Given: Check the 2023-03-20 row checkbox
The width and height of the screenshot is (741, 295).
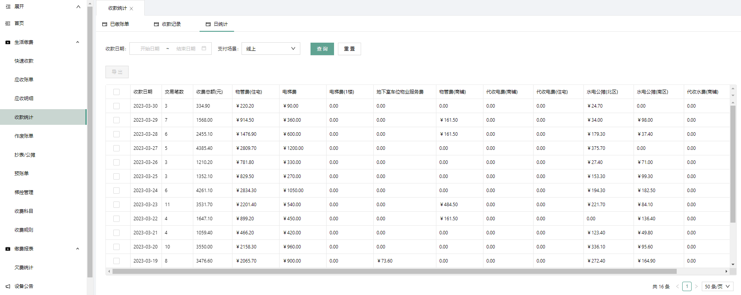Looking at the screenshot, I should click(116, 247).
